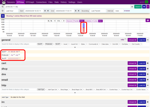This screenshot has height=107, width=150.
Task: Open the views eye icon
Action: (144, 7)
